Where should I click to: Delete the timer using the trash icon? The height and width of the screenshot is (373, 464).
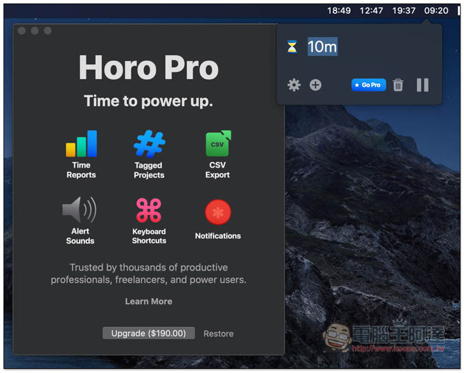[x=398, y=85]
